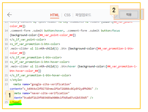The height and width of the screenshot is (112, 148).
Task: Click the 적용 apply button
Action: (129, 15)
